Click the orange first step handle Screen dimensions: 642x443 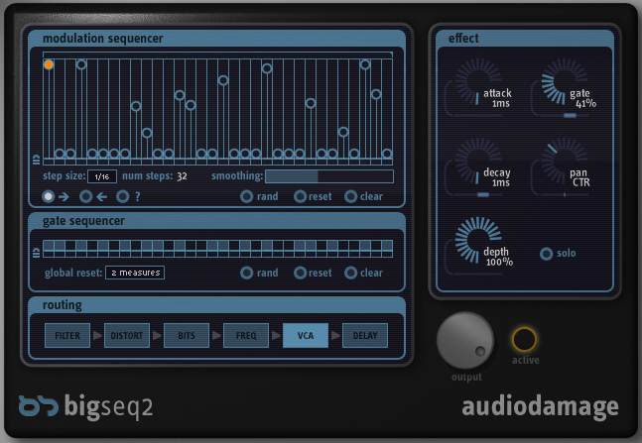point(49,64)
